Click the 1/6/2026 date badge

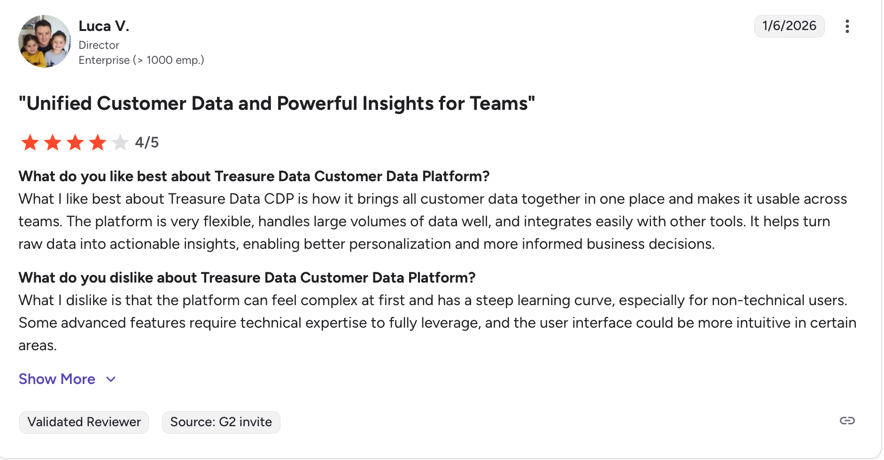click(789, 26)
